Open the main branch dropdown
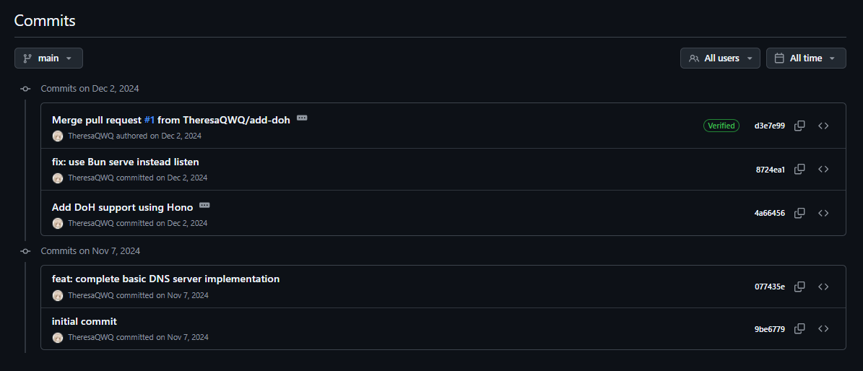 [x=48, y=58]
